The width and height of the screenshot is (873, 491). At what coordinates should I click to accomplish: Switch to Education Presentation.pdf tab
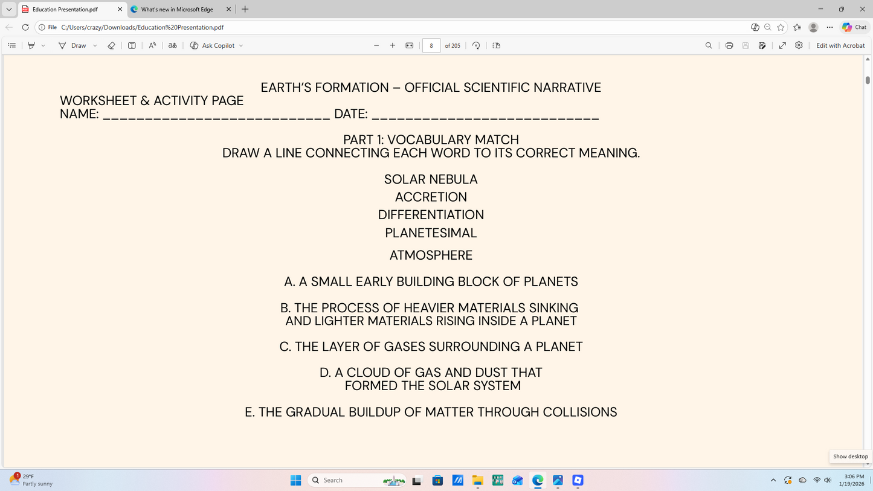tap(65, 9)
